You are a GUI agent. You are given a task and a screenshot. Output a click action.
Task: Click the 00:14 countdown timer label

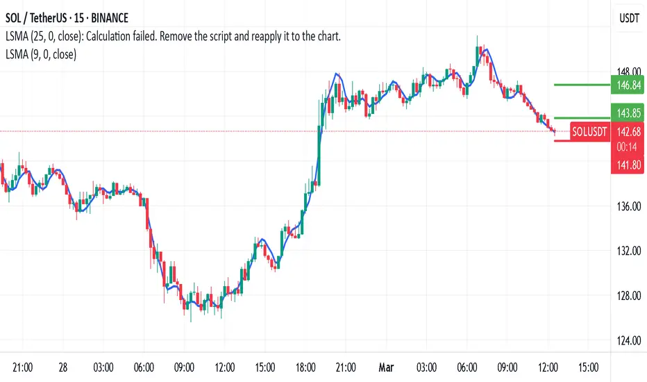click(628, 147)
